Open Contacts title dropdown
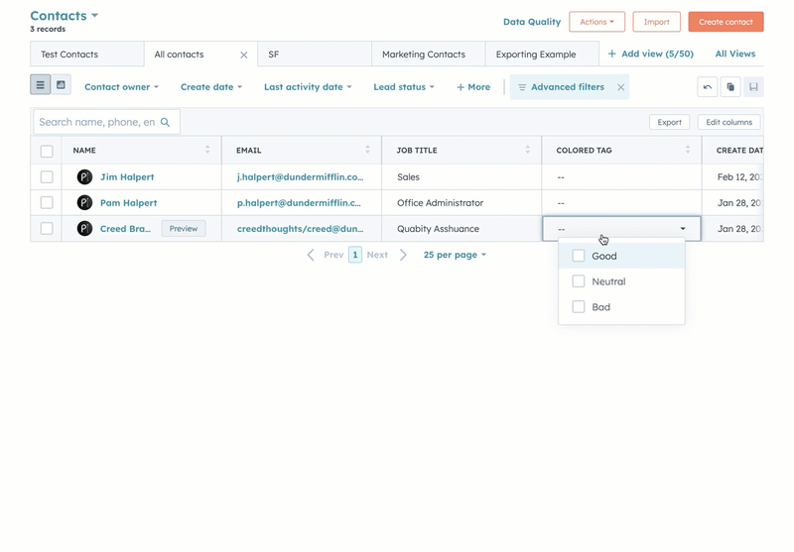The image size is (794, 552). [65, 16]
